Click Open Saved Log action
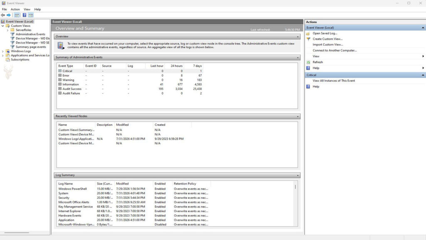426x240 pixels. pyautogui.click(x=324, y=33)
